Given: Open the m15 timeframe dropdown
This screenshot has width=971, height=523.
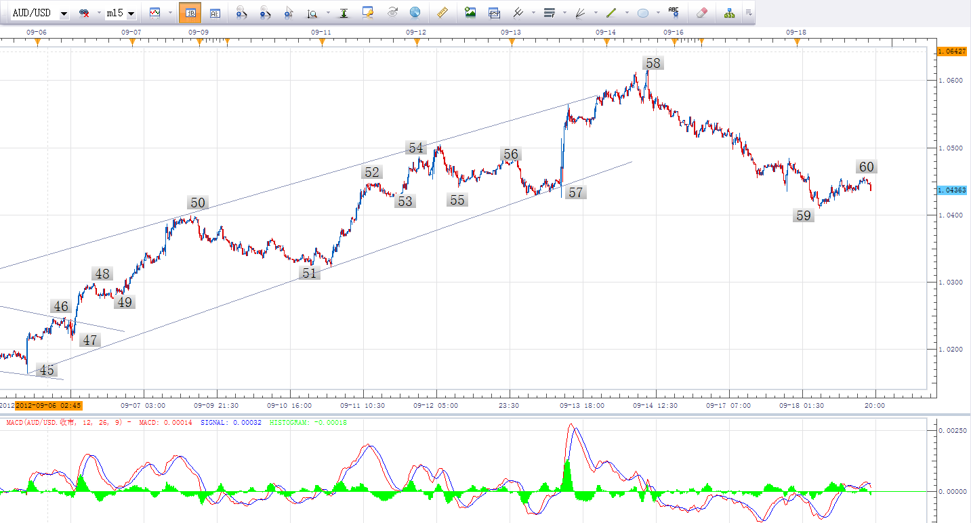Looking at the screenshot, I should [x=131, y=14].
